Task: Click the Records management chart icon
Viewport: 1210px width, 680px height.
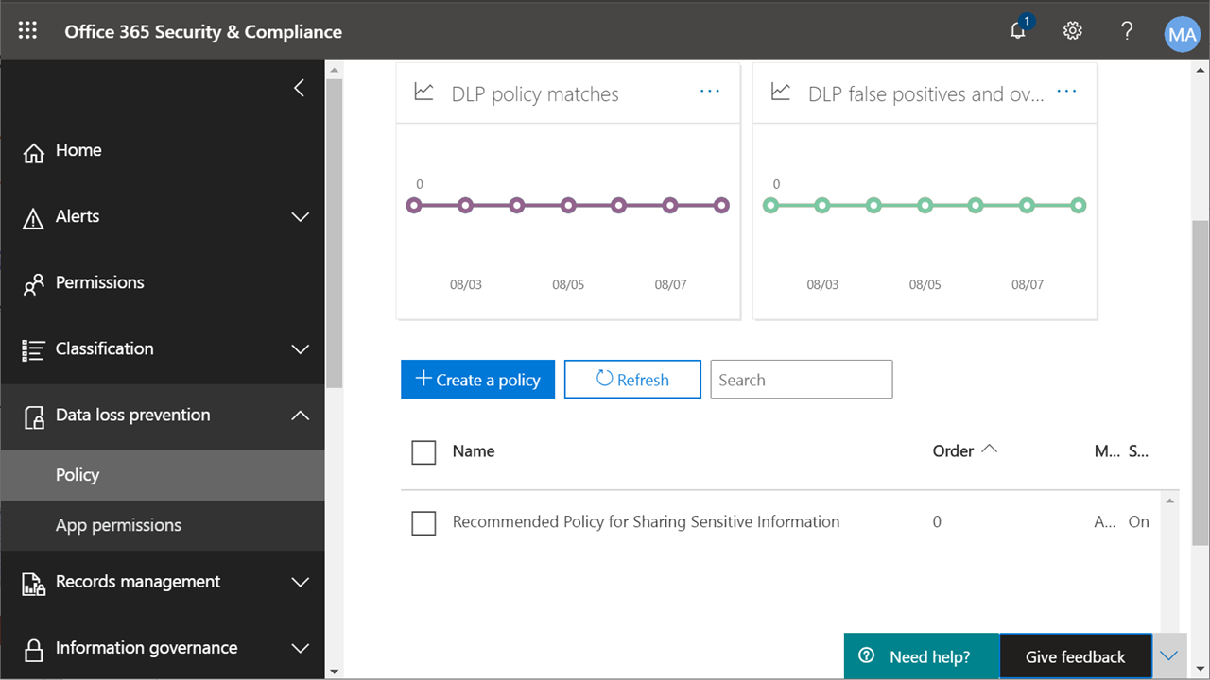Action: tap(34, 584)
